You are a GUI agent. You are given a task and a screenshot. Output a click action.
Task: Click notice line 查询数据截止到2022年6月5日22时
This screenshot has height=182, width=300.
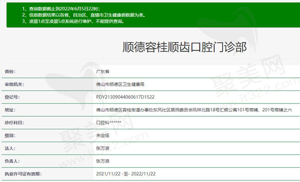click(x=61, y=9)
